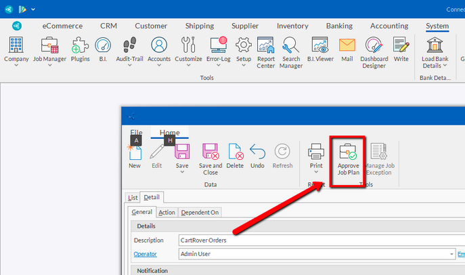This screenshot has width=465, height=275.
Task: Click the title bar app logo icon
Action: point(9,9)
